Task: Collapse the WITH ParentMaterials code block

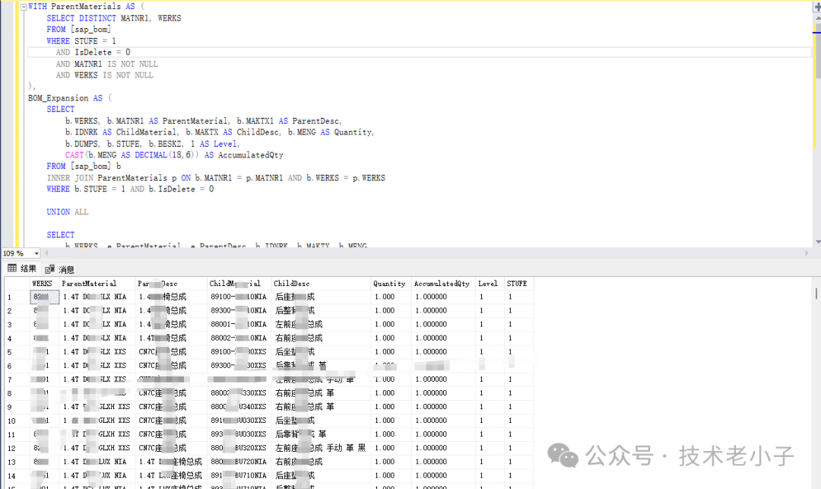Action: click(x=22, y=7)
